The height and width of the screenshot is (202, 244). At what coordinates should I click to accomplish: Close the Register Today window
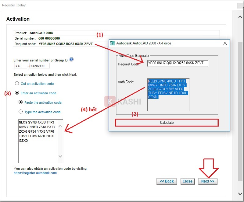[240, 5]
